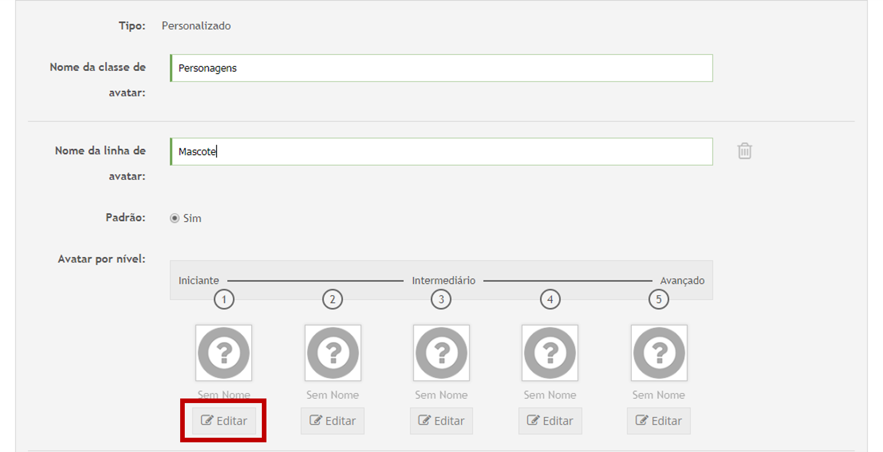Viewport: 883px width, 452px height.
Task: Select the level 4 avatar placeholder image
Action: pos(550,353)
